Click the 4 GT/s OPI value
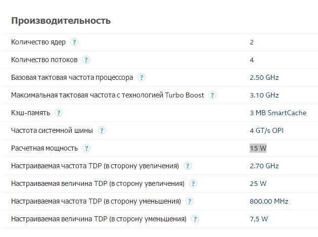 point(267,130)
